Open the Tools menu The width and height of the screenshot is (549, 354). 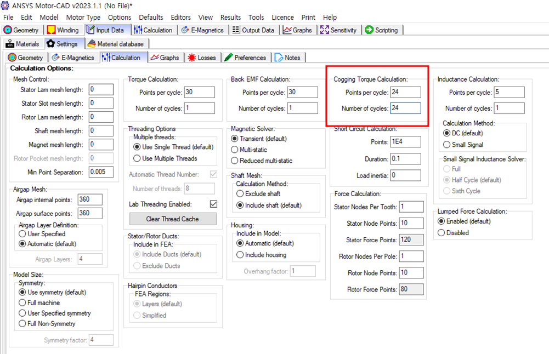click(x=256, y=17)
